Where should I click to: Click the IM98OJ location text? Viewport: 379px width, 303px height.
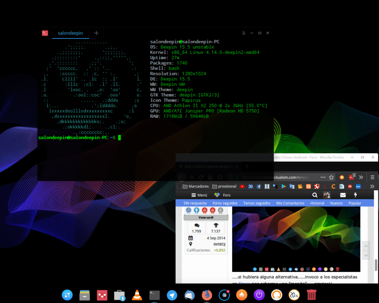click(x=219, y=244)
